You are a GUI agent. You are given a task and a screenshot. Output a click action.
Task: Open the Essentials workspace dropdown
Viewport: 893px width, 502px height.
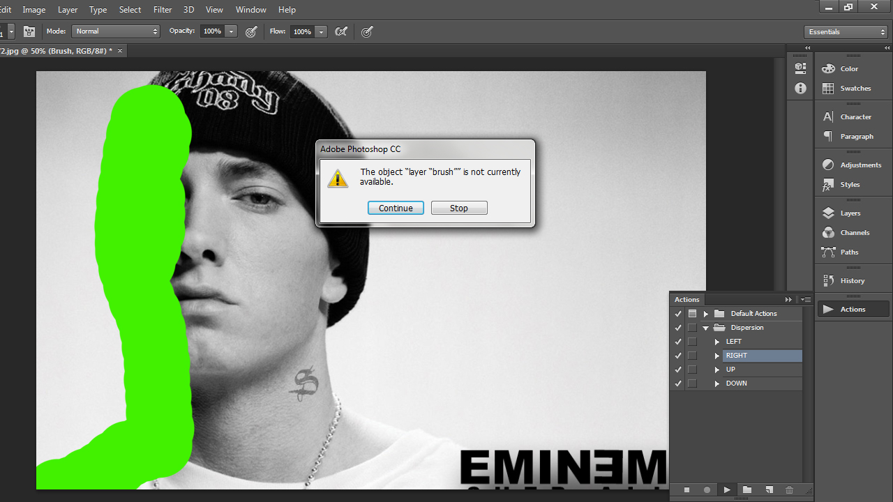click(x=846, y=32)
